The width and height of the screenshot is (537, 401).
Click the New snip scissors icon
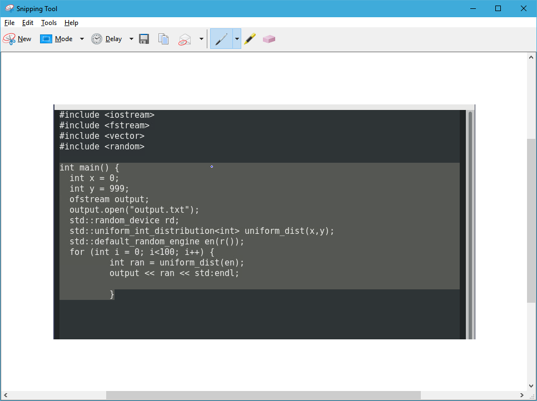coord(9,39)
